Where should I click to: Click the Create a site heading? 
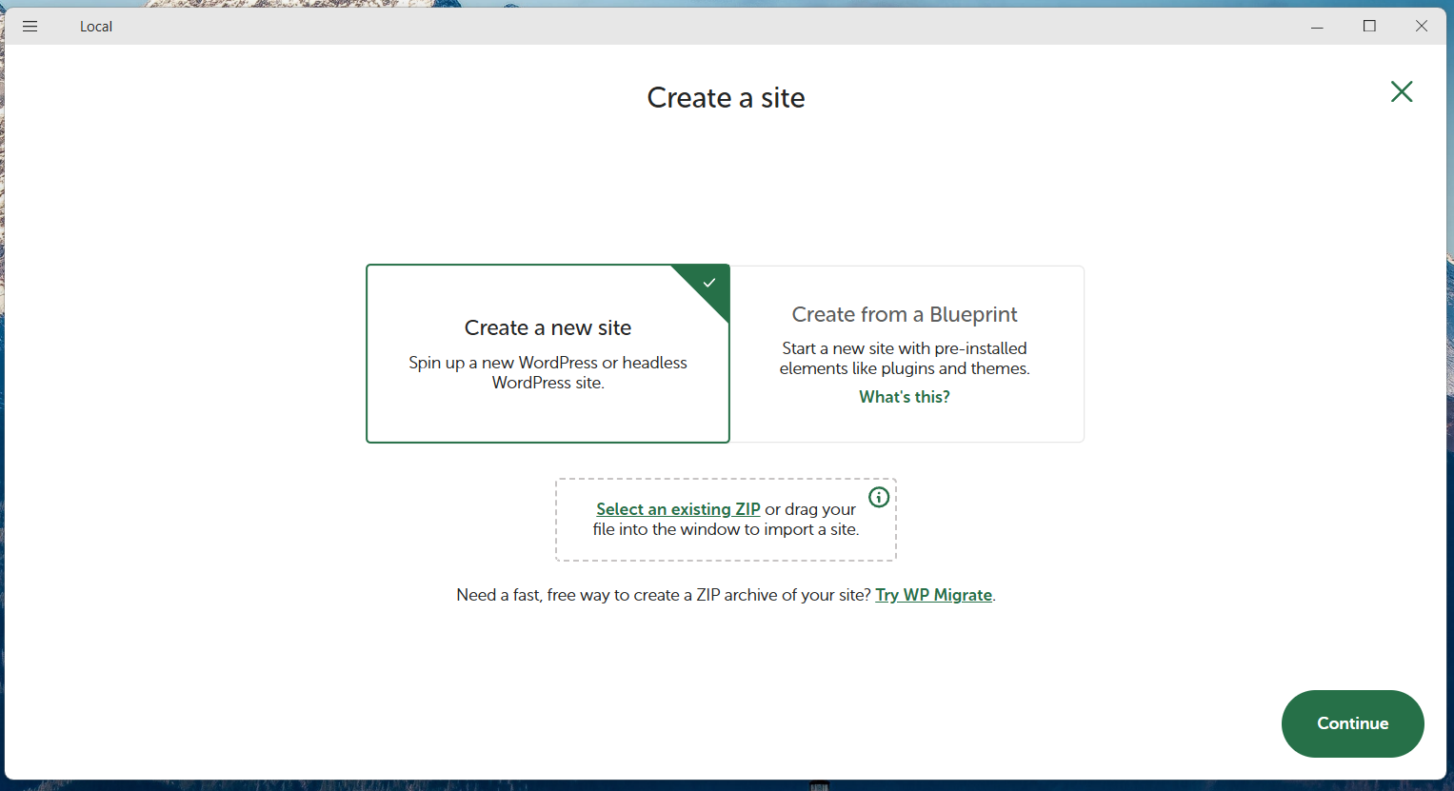point(726,97)
